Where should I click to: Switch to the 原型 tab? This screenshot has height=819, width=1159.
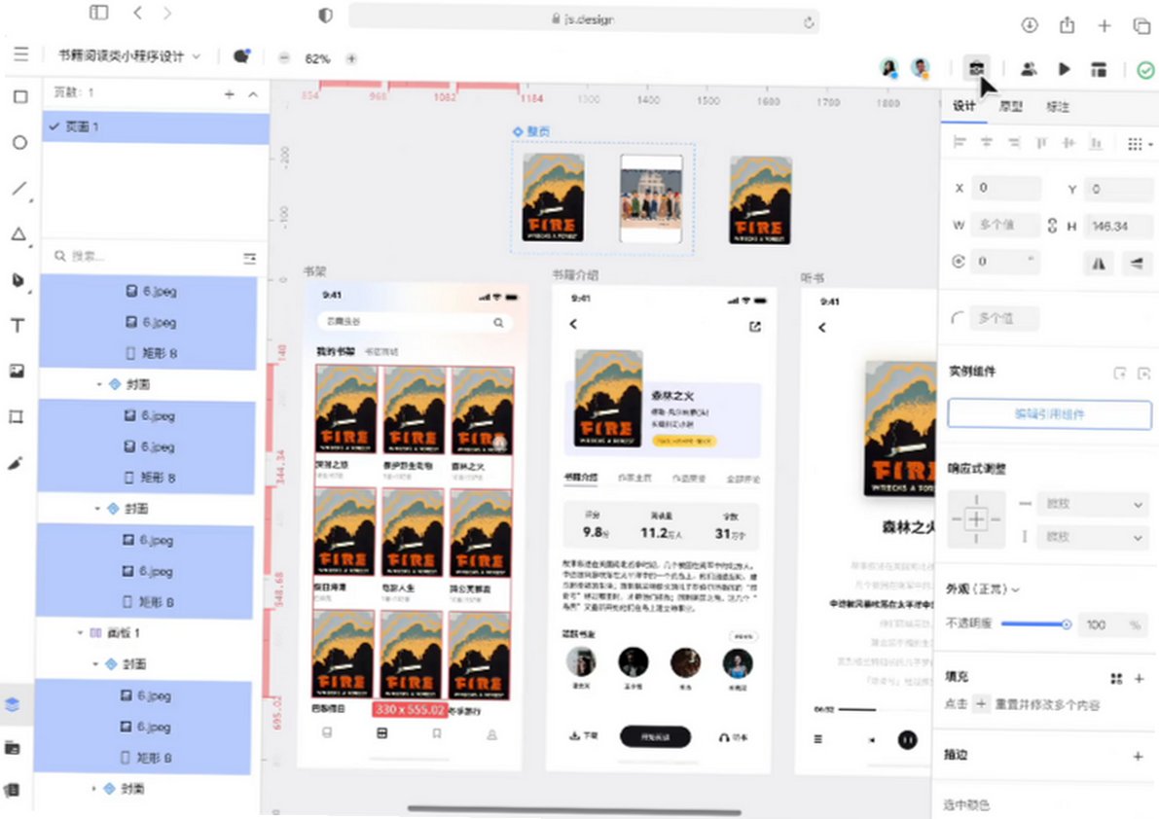pos(1010,106)
